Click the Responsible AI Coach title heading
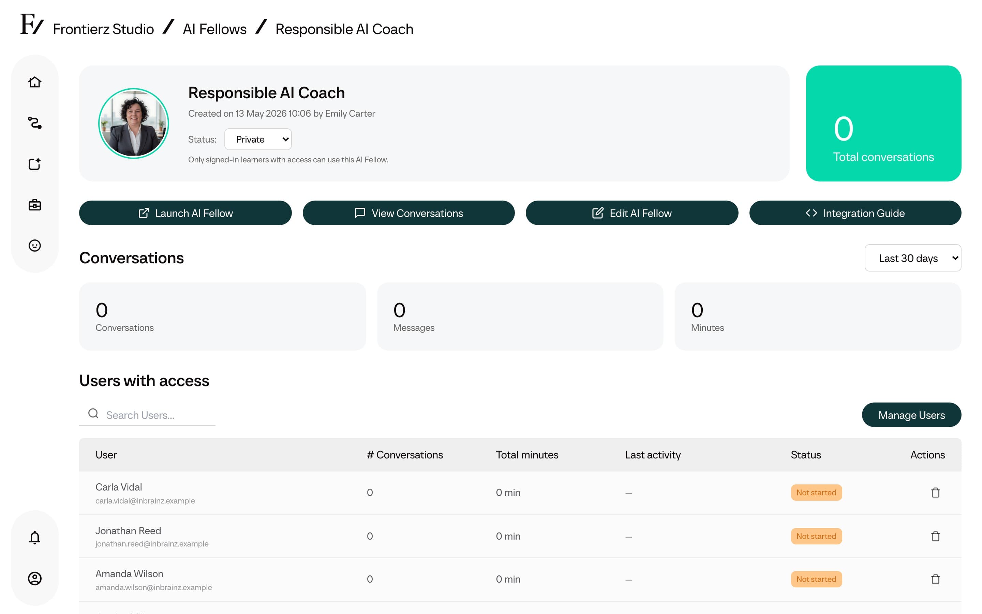Viewport: 982px width, 614px height. [266, 92]
